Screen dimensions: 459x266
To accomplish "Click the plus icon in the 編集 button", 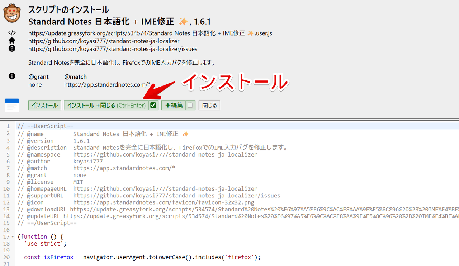I will tap(167, 105).
